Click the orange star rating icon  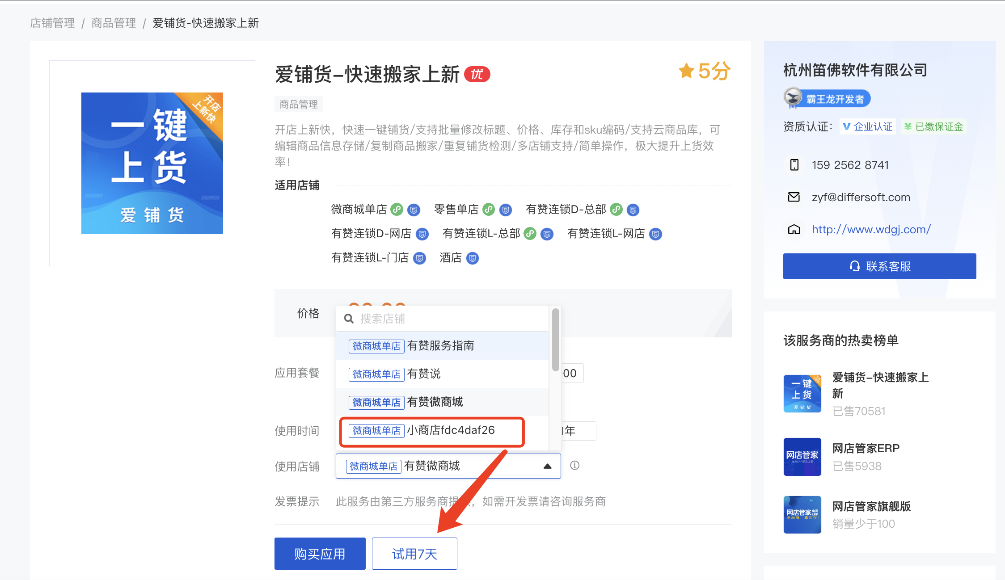(x=686, y=71)
